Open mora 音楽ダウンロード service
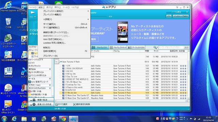 click(x=38, y=82)
